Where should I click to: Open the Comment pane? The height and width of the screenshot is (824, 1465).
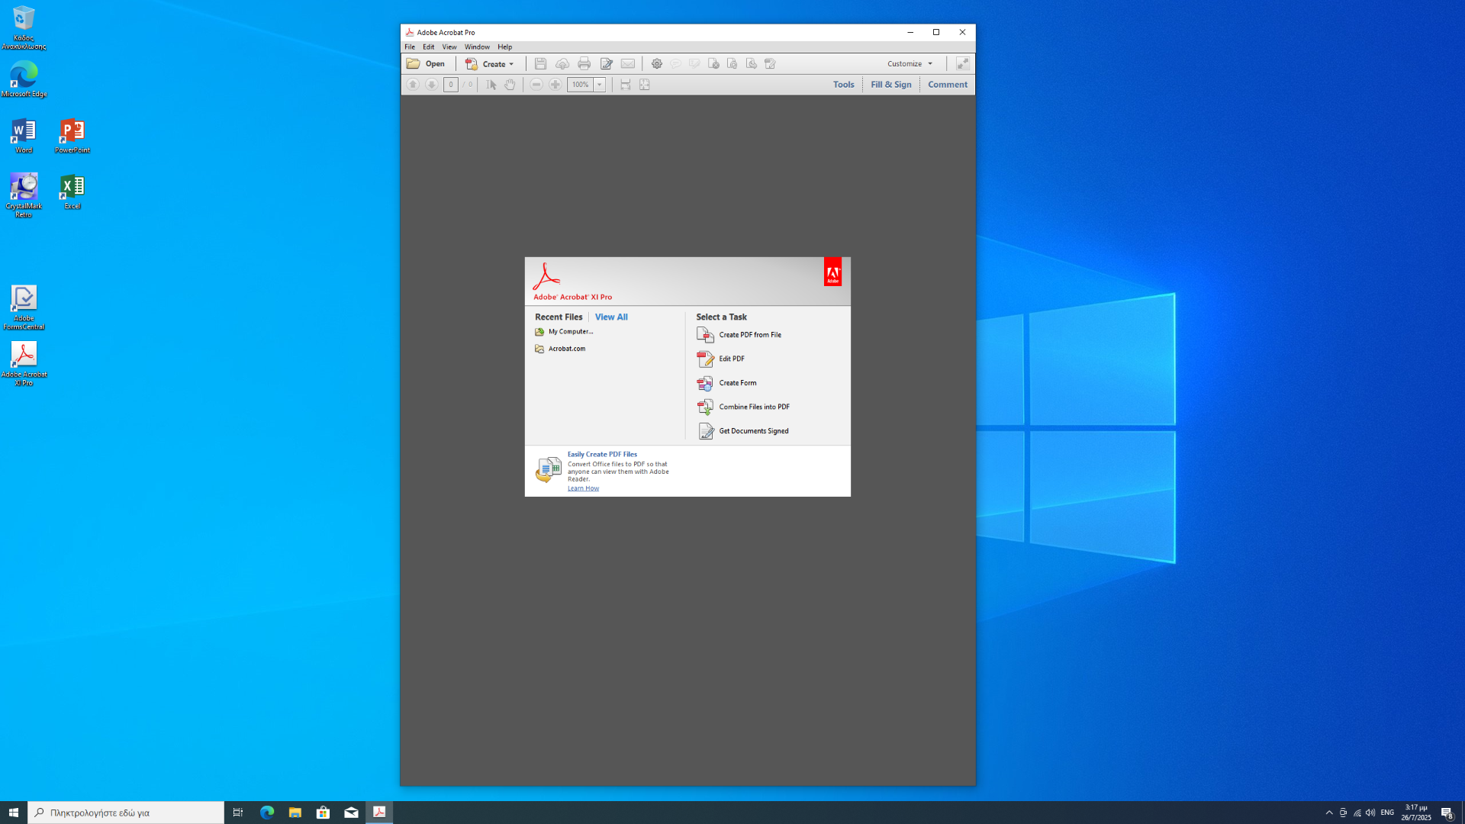[948, 85]
